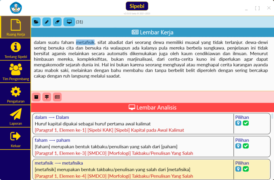Select the 'metafisik → metafisika' analysis card
This screenshot has width=274, height=180.
[x=151, y=169]
